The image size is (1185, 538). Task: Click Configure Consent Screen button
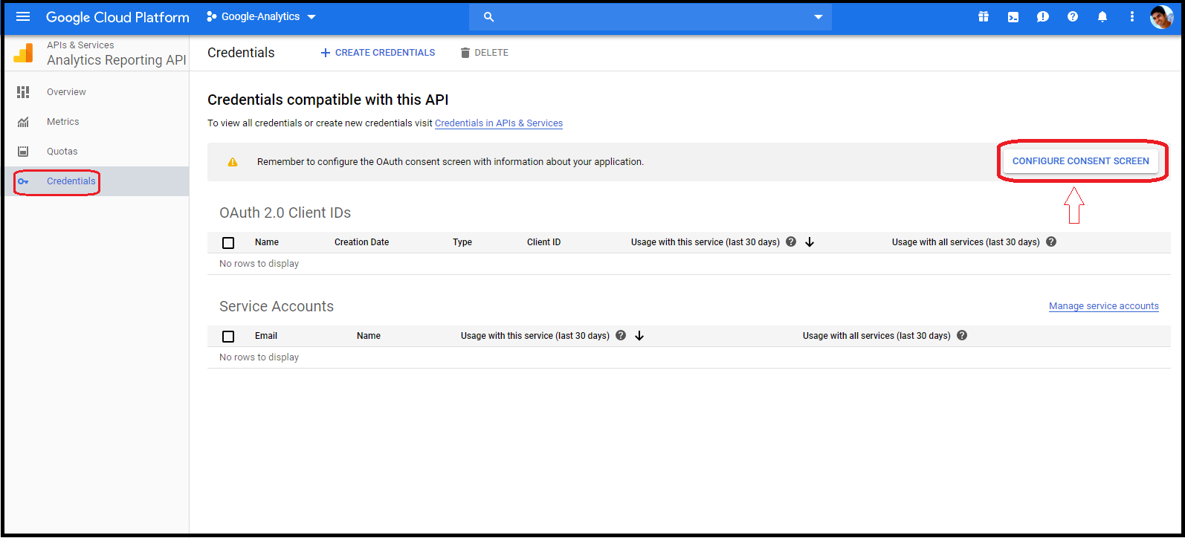(x=1080, y=161)
